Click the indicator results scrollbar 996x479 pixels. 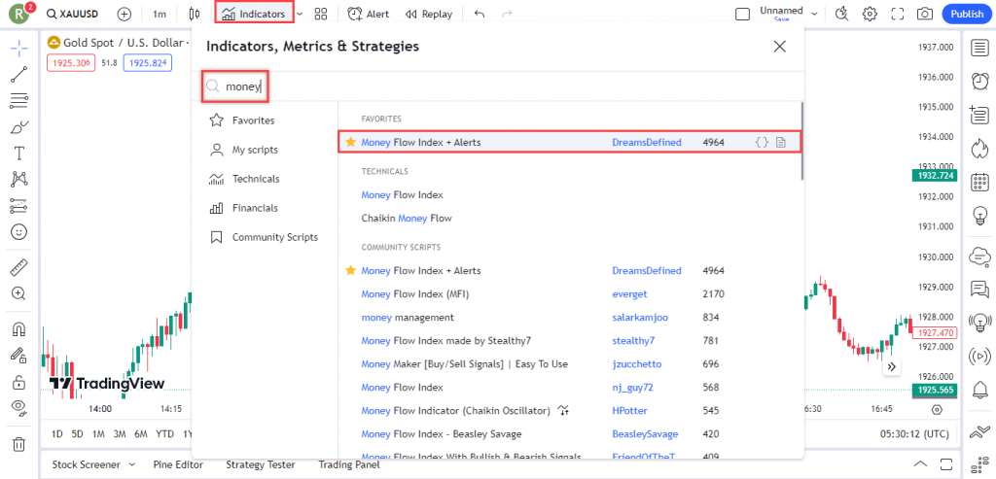click(x=802, y=141)
